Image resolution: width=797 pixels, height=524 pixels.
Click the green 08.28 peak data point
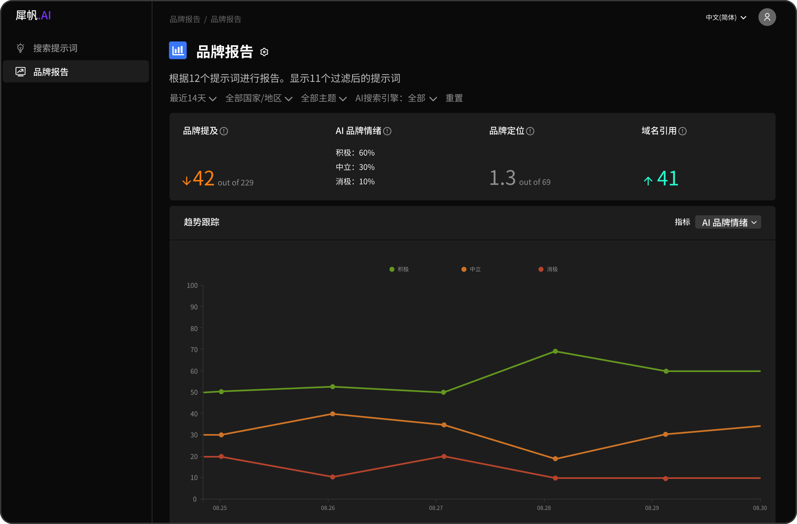pyautogui.click(x=555, y=351)
